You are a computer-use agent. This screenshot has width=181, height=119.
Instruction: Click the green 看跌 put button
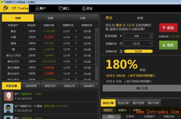click(x=168, y=45)
